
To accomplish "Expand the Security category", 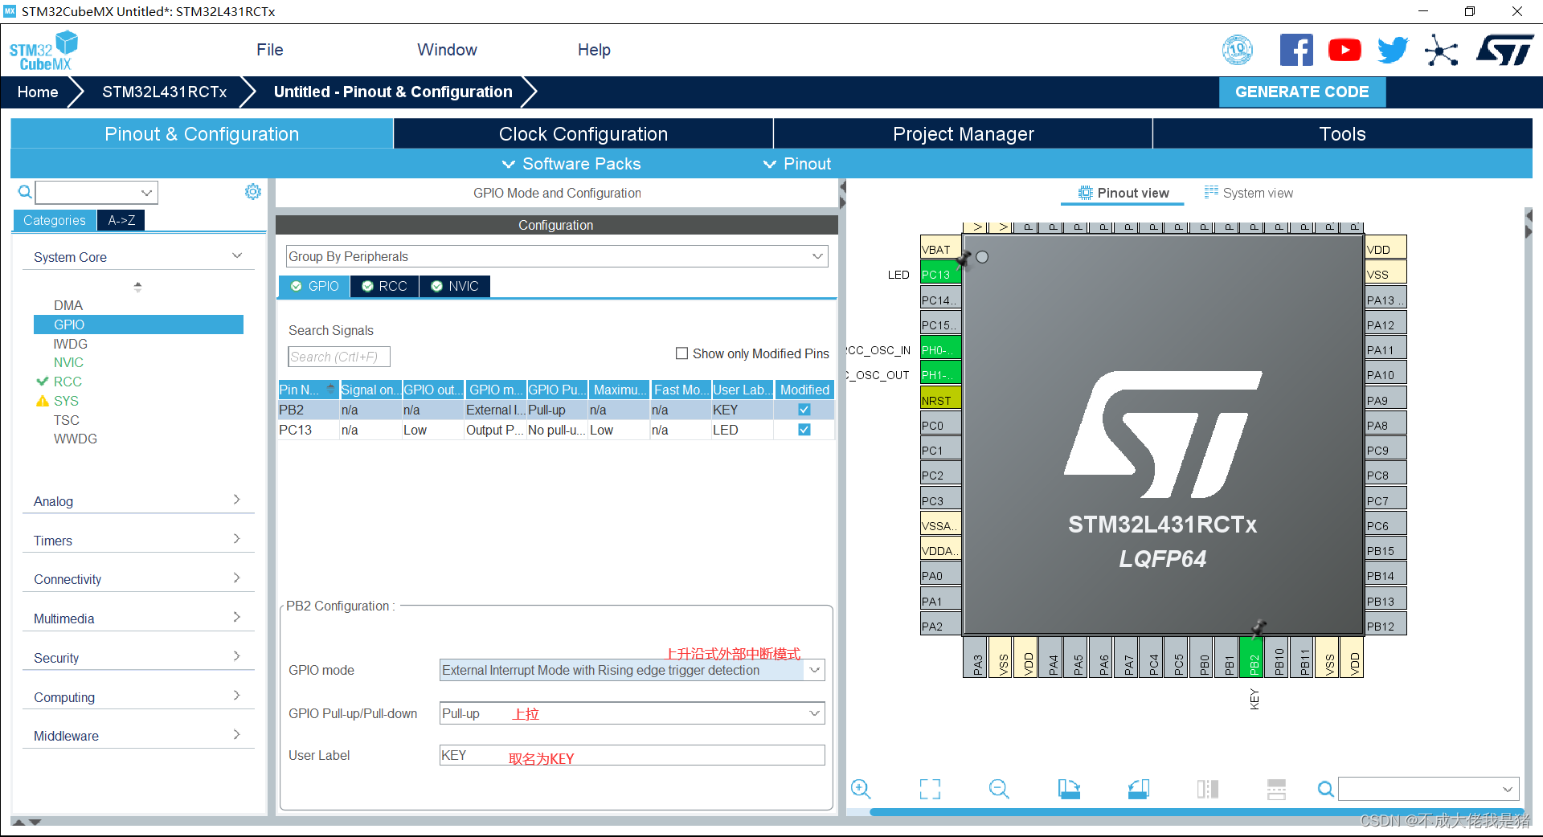I will point(137,658).
